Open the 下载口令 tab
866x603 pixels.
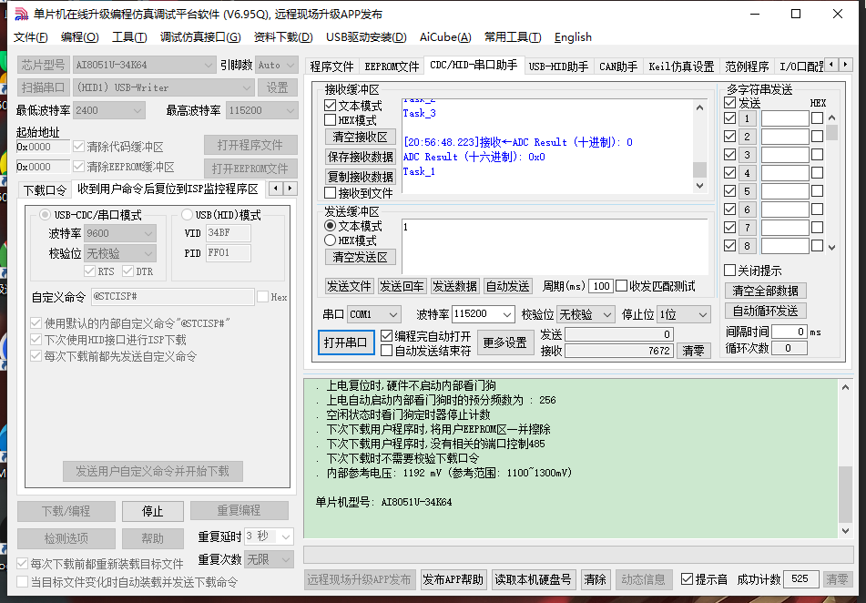45,190
